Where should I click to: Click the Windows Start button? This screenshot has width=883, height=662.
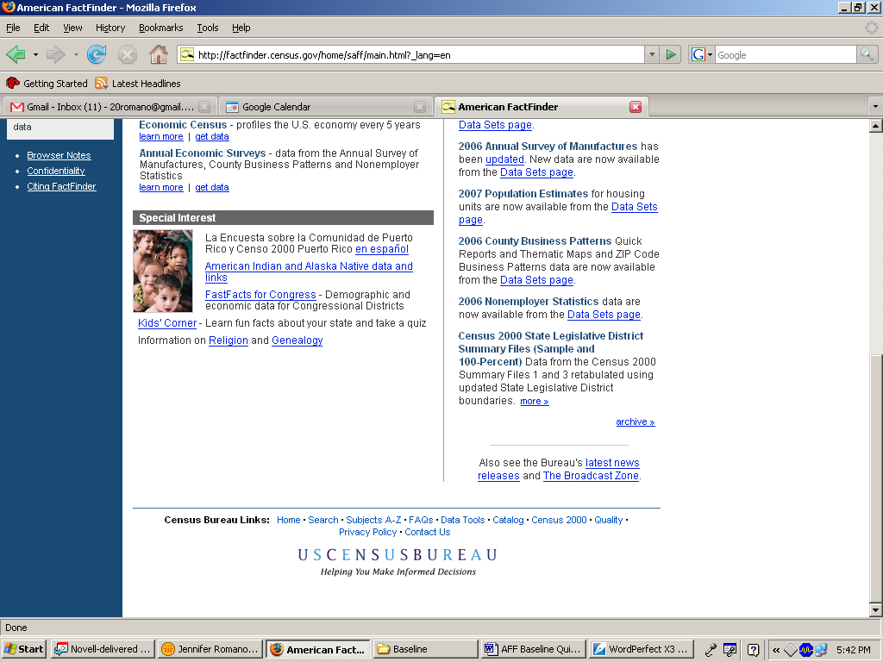click(x=23, y=649)
